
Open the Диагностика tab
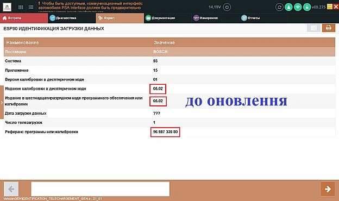tap(72, 18)
